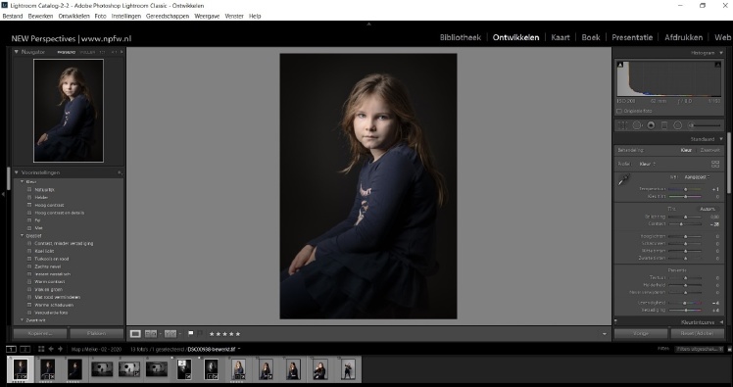The image size is (733, 387).
Task: Enable Originele foto checkbox
Action: pyautogui.click(x=619, y=112)
